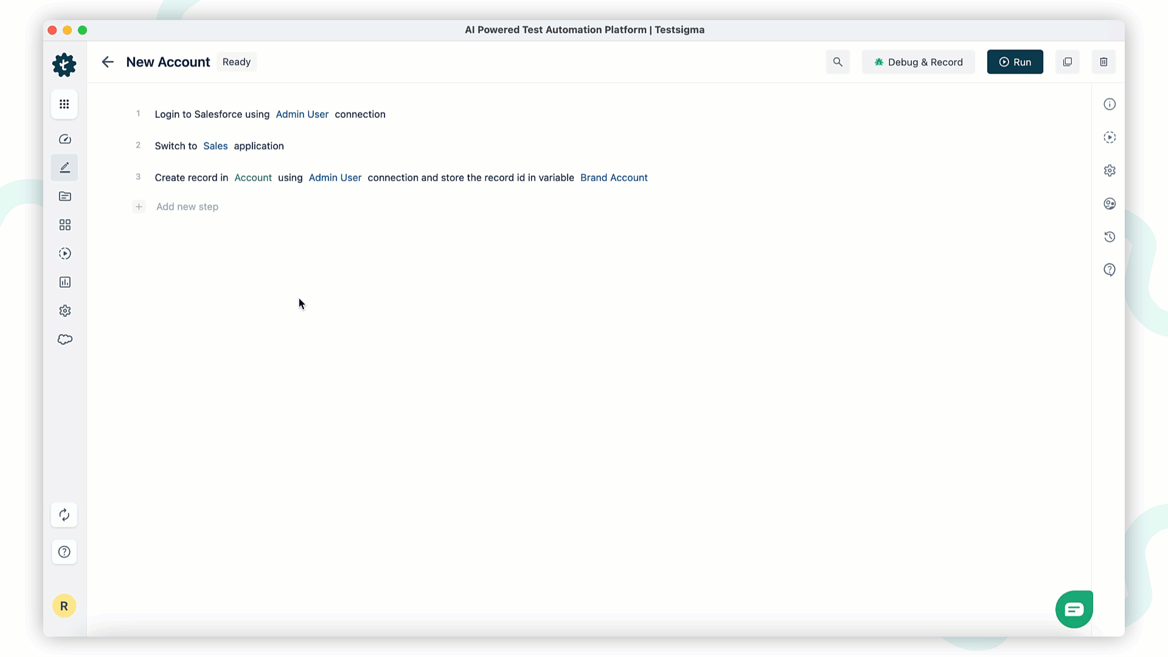Click Admin User in step 3
This screenshot has height=657, width=1168.
pos(335,178)
